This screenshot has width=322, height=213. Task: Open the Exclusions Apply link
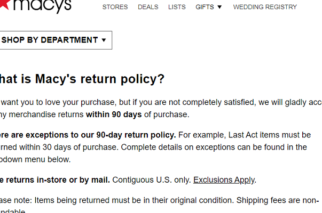click(224, 179)
